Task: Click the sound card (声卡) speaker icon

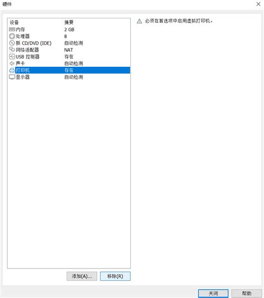Action: coord(12,63)
